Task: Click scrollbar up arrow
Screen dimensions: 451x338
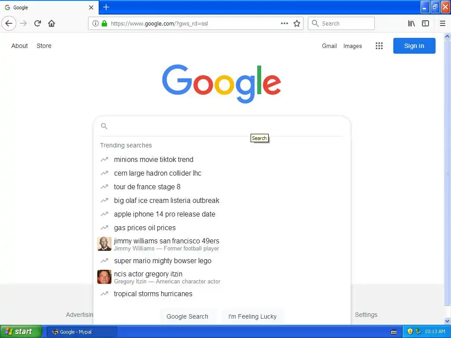Action: coord(447,36)
